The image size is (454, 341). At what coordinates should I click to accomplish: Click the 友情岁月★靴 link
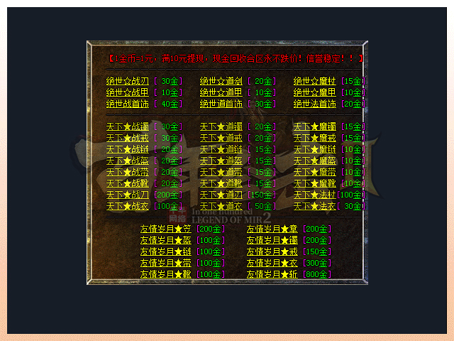click(166, 274)
